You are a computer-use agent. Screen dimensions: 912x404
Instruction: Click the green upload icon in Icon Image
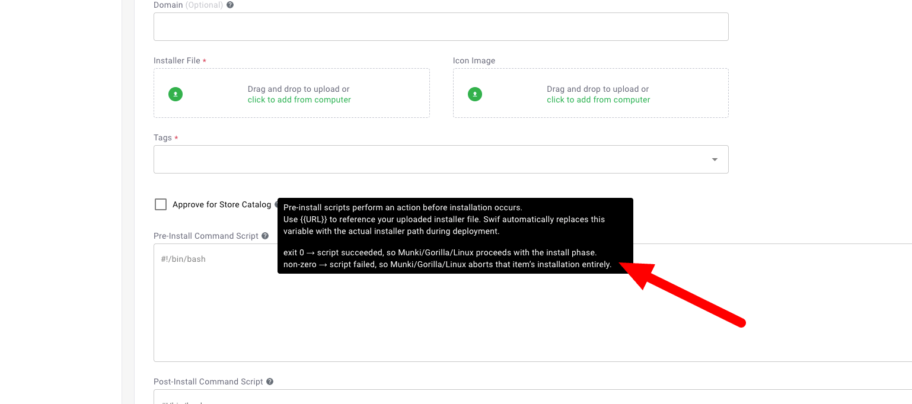[475, 94]
